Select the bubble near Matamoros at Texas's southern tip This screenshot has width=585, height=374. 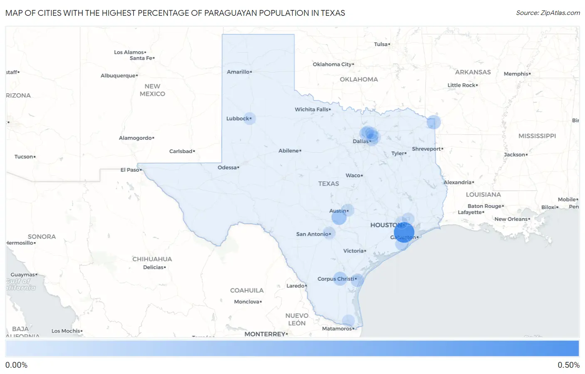coord(348,321)
